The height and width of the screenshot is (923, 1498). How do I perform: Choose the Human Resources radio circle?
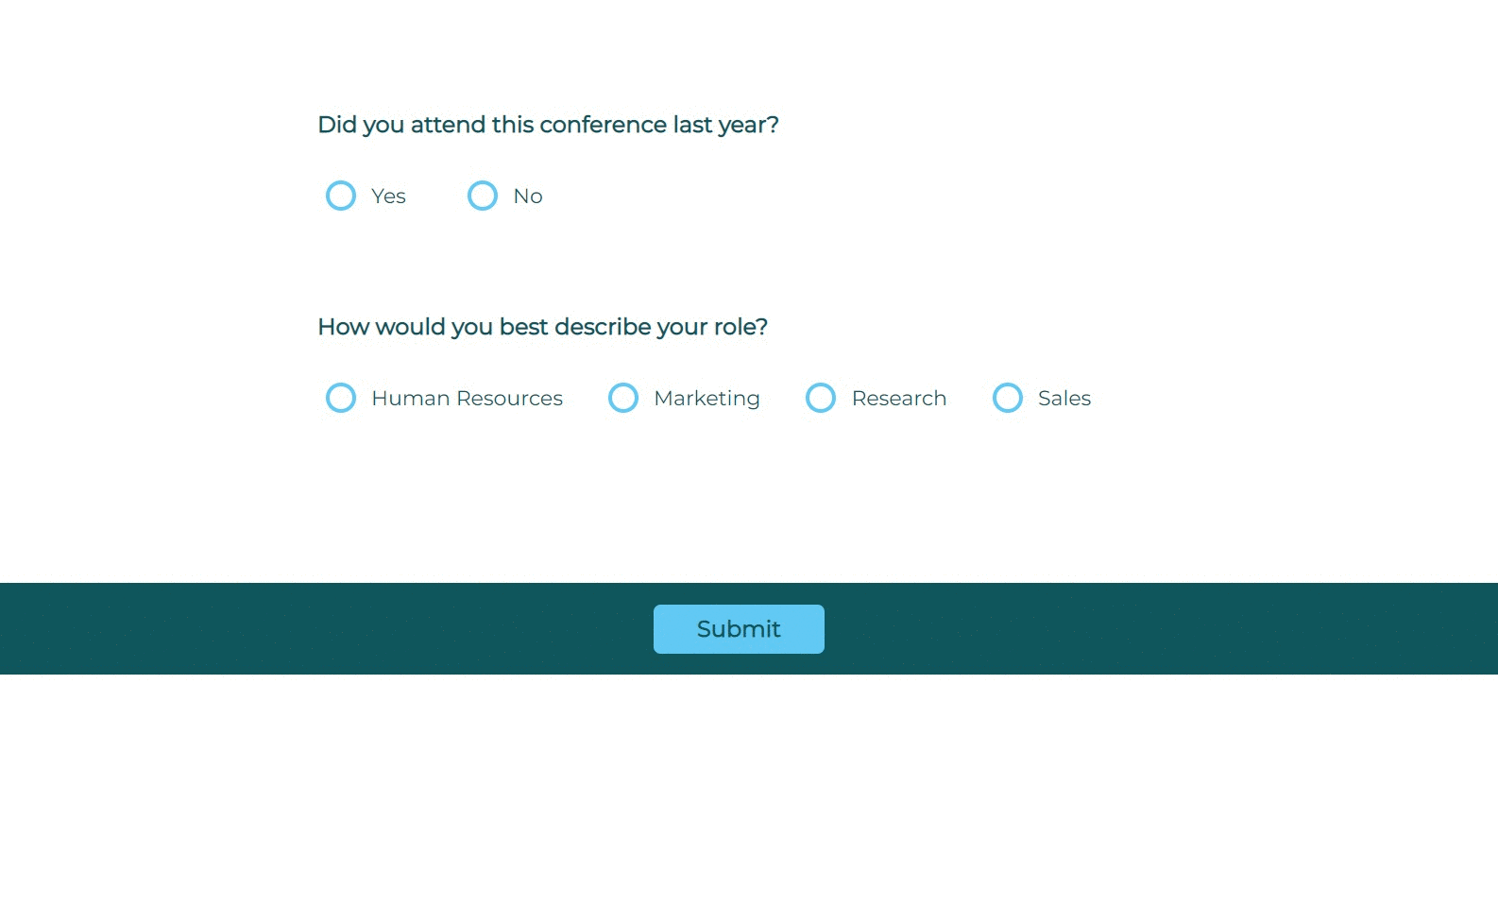click(x=341, y=398)
